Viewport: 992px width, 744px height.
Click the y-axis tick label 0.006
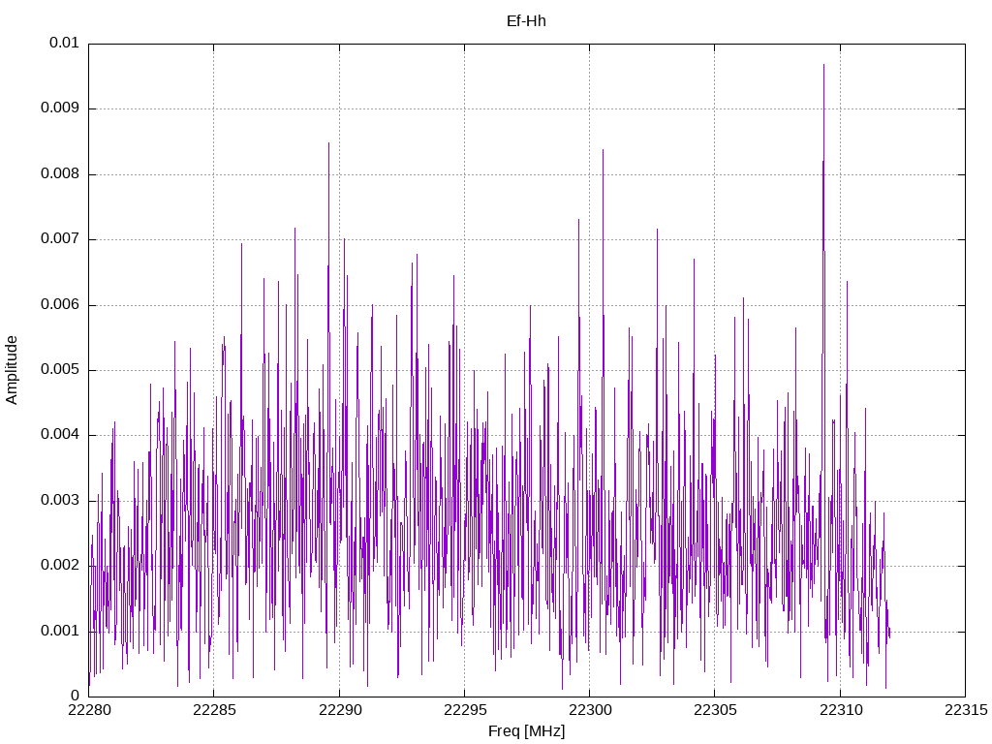(60, 305)
